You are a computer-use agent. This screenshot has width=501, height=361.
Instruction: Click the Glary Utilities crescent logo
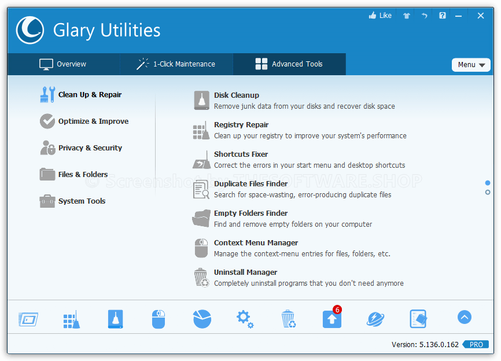pyautogui.click(x=30, y=30)
